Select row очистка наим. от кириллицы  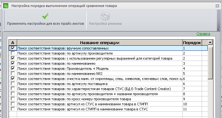[x=100, y=79]
